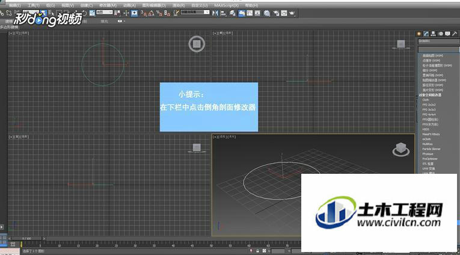Switch to Motion command panel tab

tap(440, 34)
